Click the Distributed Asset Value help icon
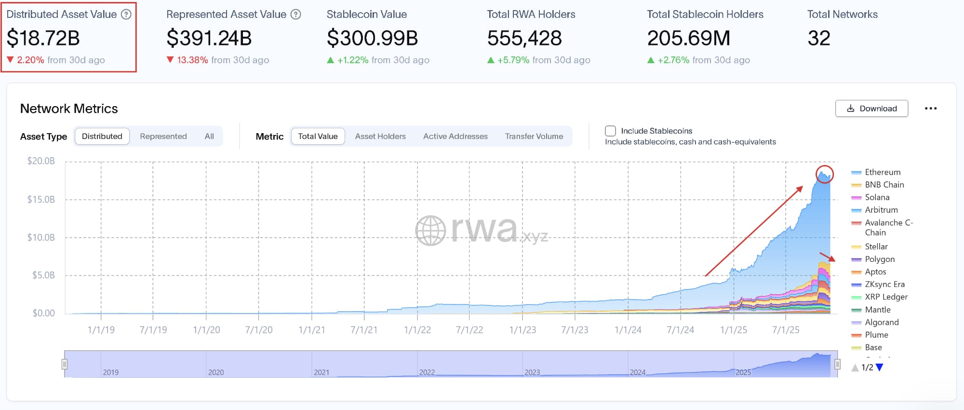The width and height of the screenshot is (964, 410). coord(126,14)
